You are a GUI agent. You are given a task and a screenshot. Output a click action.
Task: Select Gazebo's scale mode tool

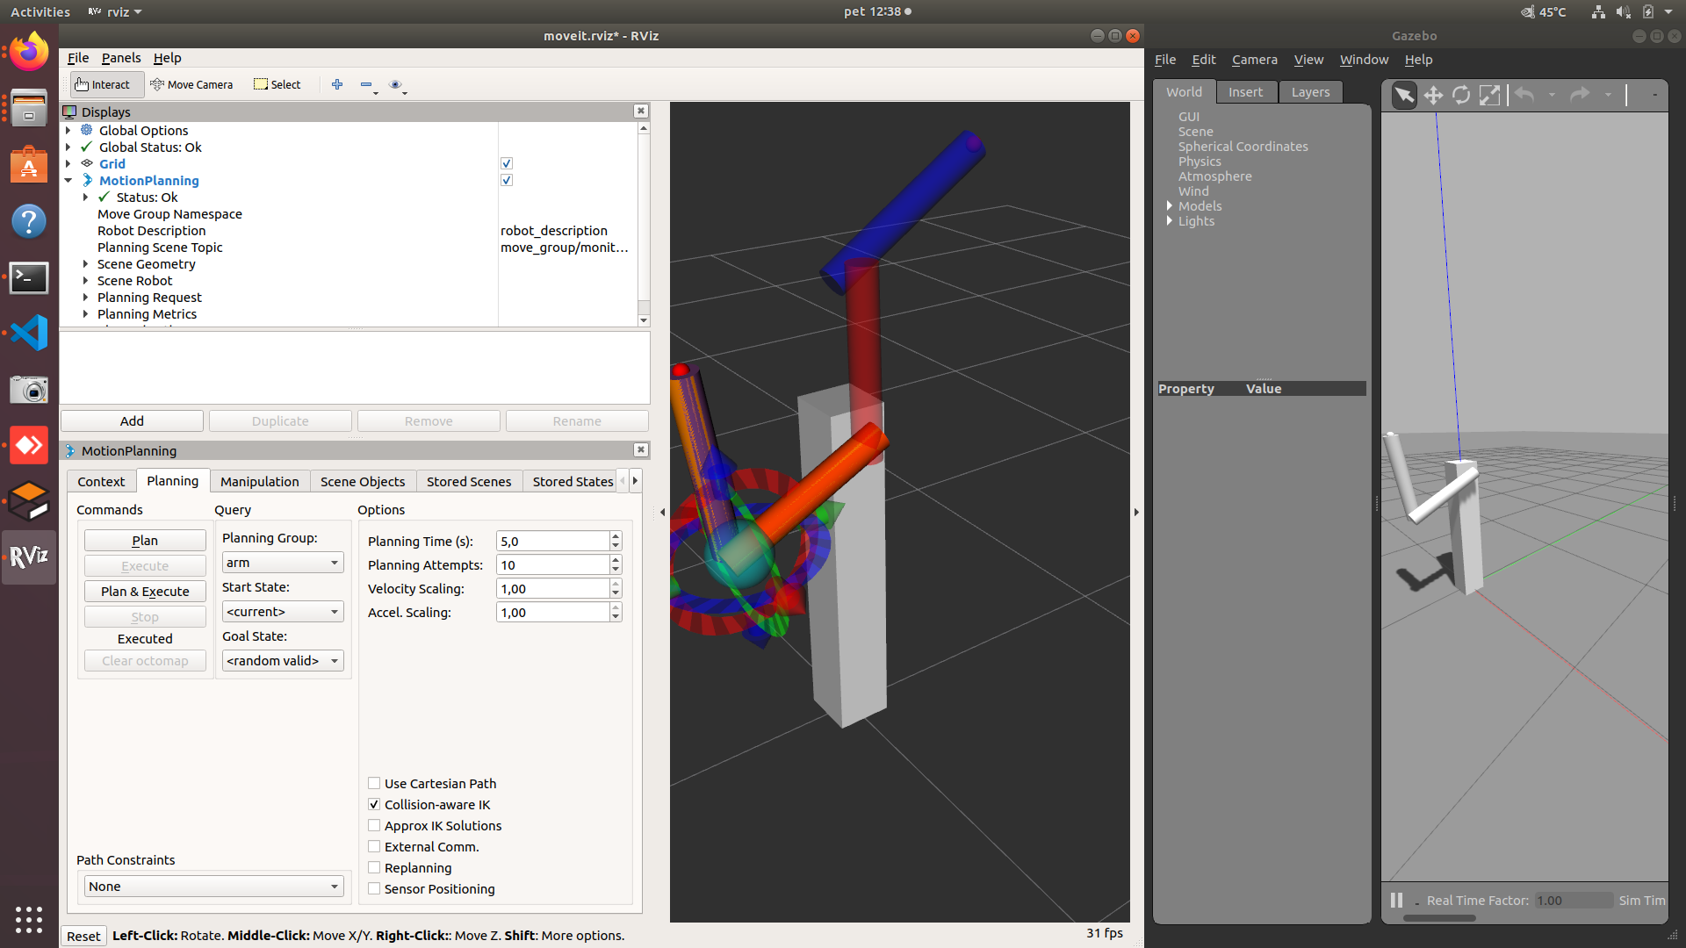click(1490, 95)
